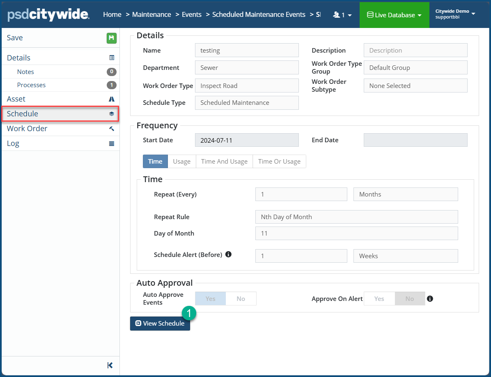Click Save in the sidebar
Image resolution: width=491 pixels, height=377 pixels.
(60, 38)
